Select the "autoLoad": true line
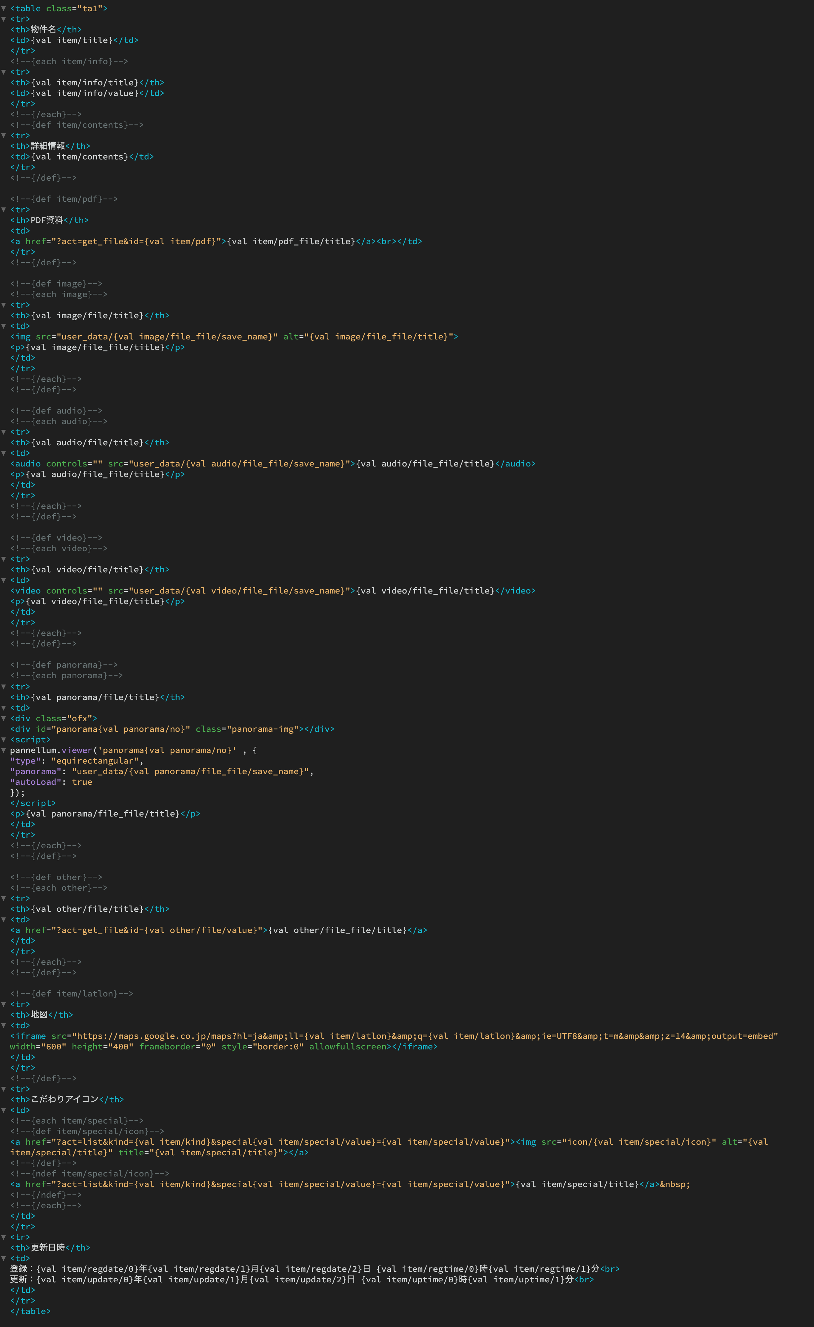 pos(51,782)
